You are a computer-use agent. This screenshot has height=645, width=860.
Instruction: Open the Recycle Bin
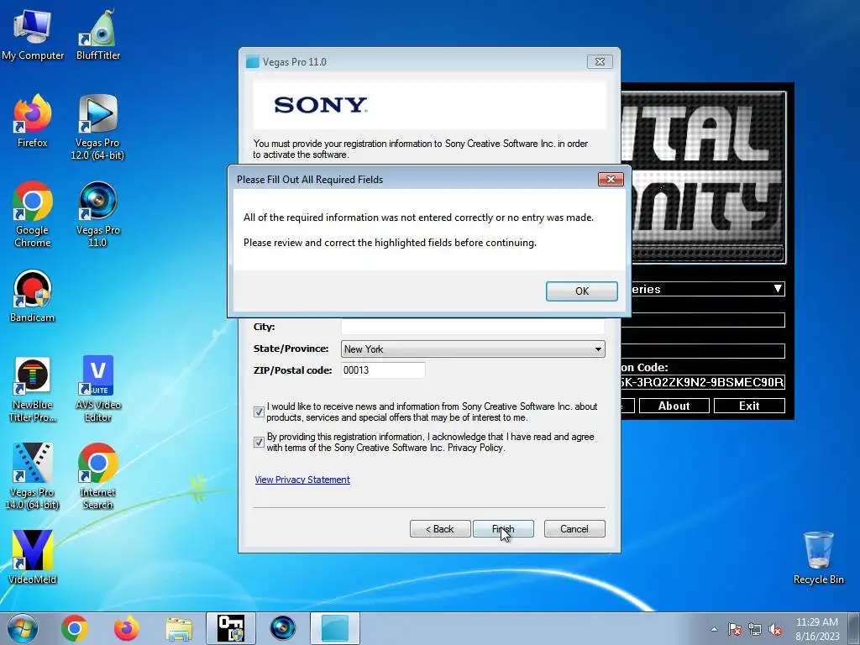point(818,558)
